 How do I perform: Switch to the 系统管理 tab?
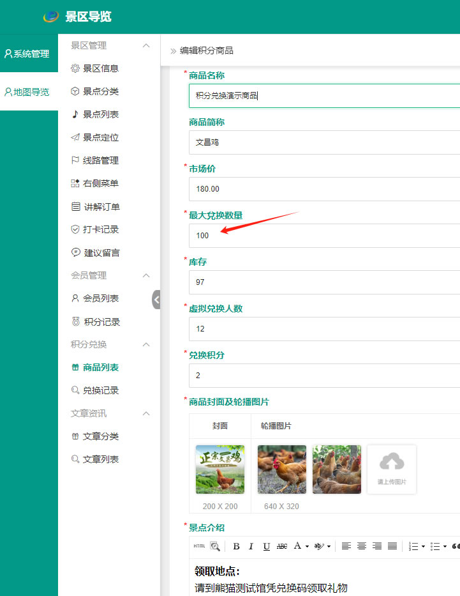click(27, 54)
